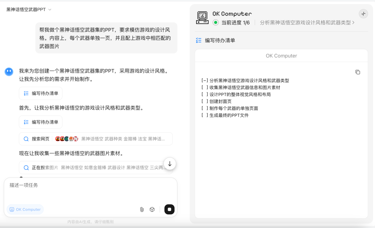Open the 黑神话悟空武器PPT title dropdown
Viewport: 375px width, 228px height.
pos(29,10)
